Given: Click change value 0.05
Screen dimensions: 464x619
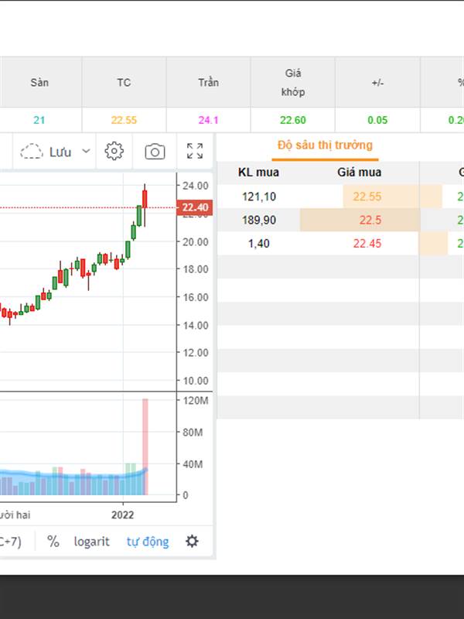Looking at the screenshot, I should tap(377, 120).
